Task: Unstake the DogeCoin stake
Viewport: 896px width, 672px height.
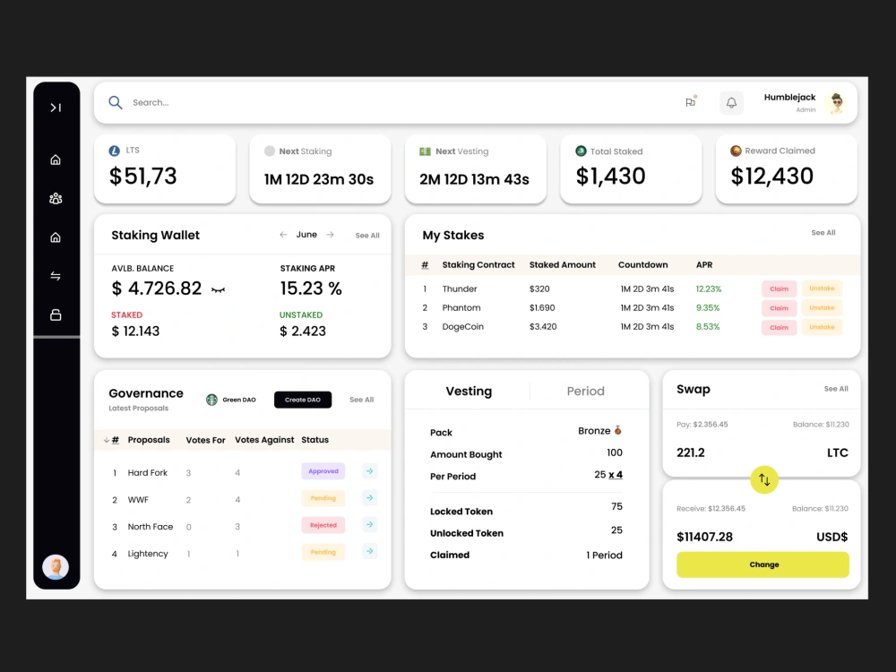Action: (x=822, y=327)
